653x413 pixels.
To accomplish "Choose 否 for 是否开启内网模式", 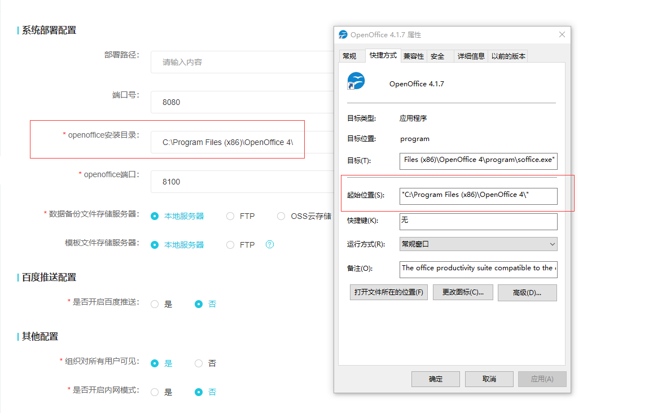I will coord(199,392).
